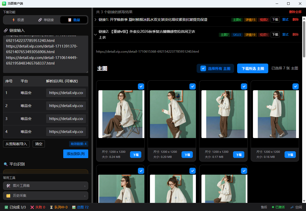Toggle the 选择所有 主图 checkbox
This screenshot has height=211, width=306.
203,68
